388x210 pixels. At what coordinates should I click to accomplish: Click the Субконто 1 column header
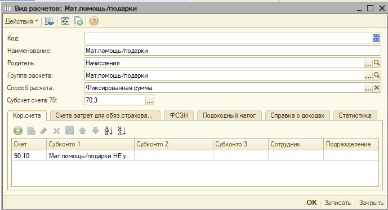point(90,144)
